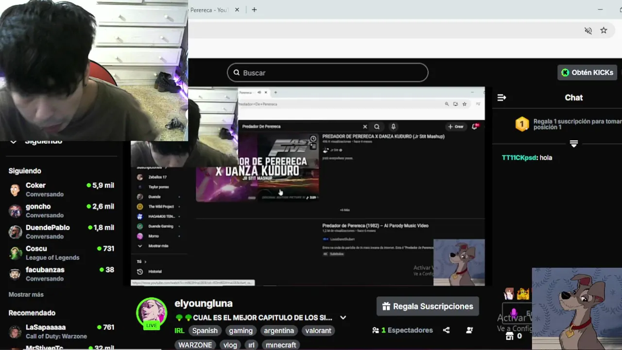
Task: Select the argentina tag
Action: point(279,331)
